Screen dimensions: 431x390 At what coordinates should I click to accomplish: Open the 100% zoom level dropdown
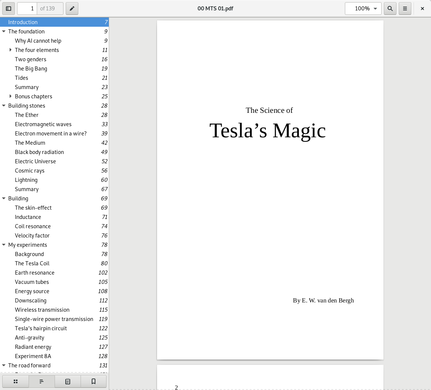point(363,9)
